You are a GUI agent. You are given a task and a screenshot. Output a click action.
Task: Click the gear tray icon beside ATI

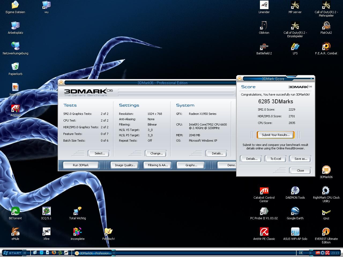click(323, 253)
